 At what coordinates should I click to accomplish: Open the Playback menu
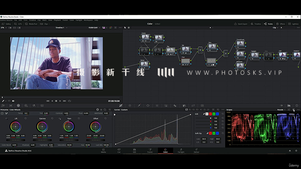coord(57,20)
